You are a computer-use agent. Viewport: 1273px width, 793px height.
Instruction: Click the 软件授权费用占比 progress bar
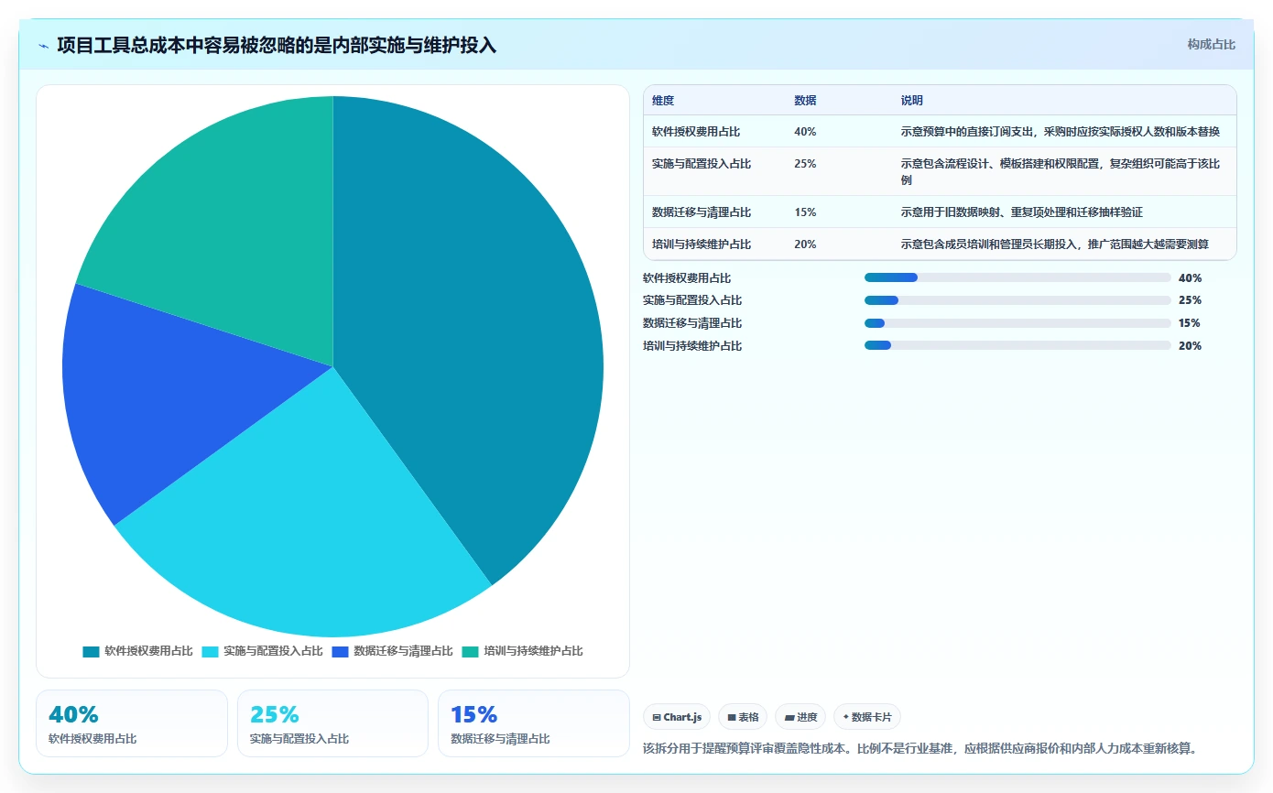pos(1017,277)
